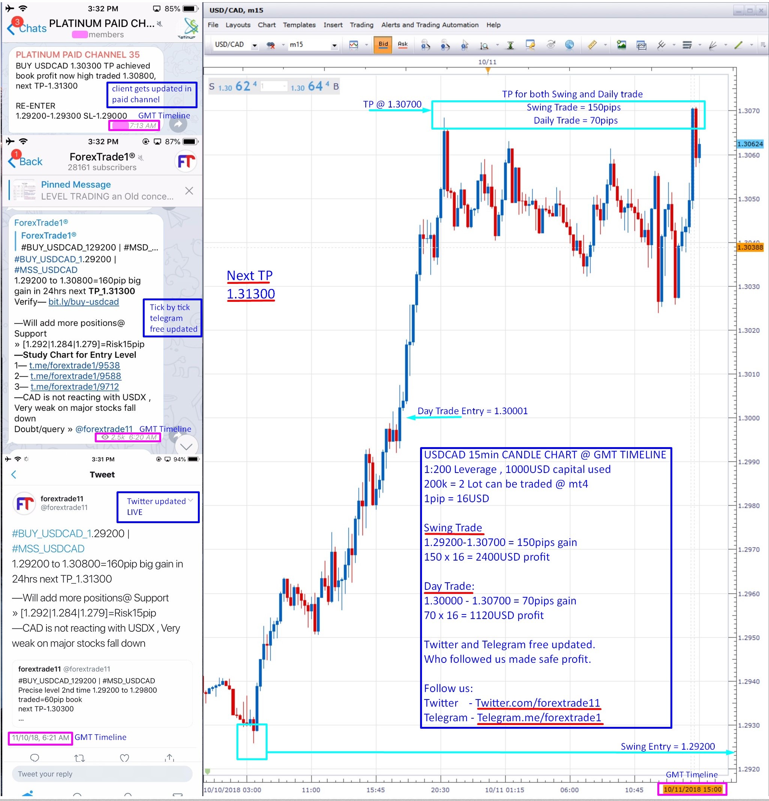This screenshot has width=769, height=801.
Task: Expand the pitchfork tool options arrow
Action: pyautogui.click(x=674, y=45)
